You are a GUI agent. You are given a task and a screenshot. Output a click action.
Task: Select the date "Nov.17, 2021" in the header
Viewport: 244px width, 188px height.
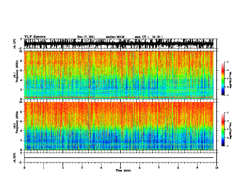pyautogui.click(x=86, y=37)
